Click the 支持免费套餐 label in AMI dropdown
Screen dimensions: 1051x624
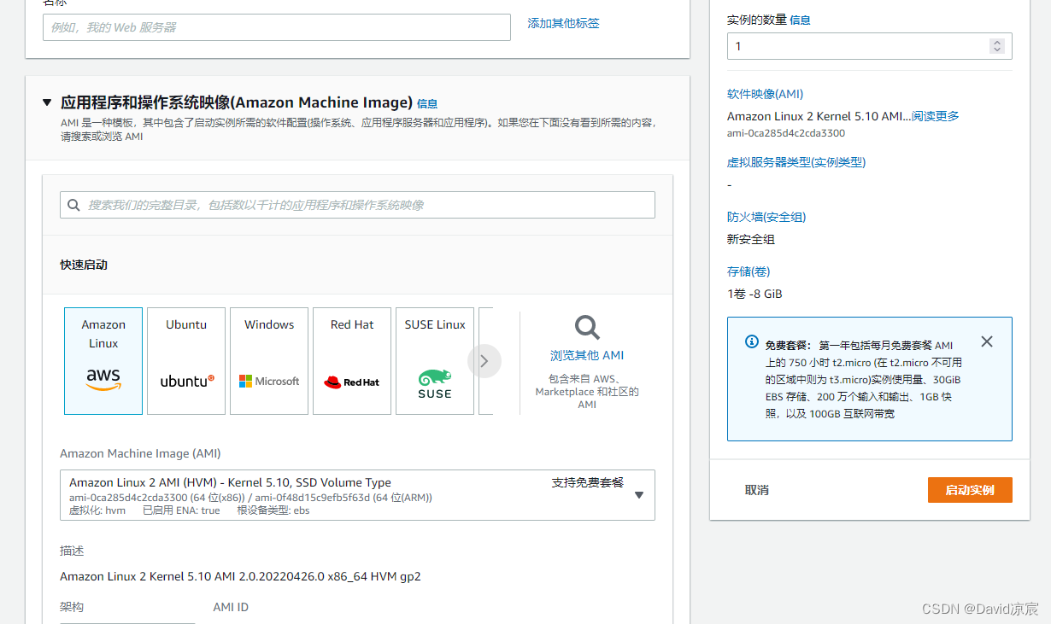coord(588,482)
